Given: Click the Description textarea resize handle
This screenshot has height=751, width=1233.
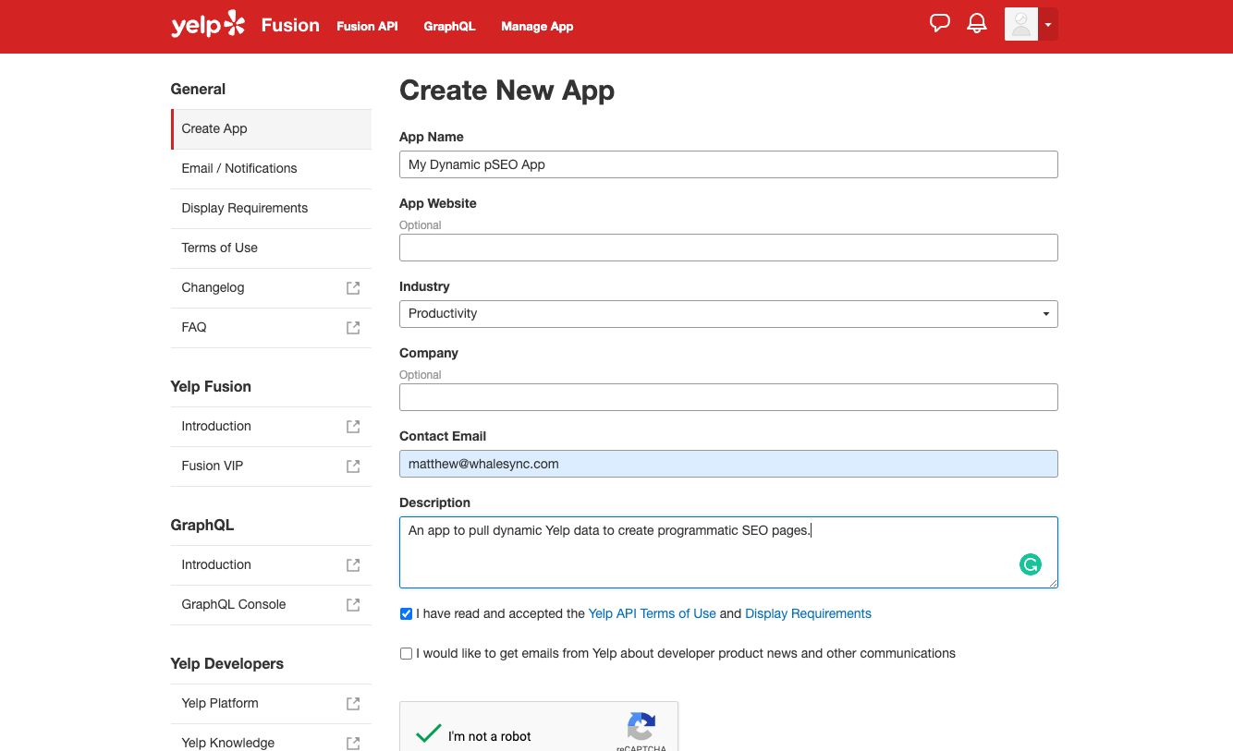Looking at the screenshot, I should [1052, 582].
